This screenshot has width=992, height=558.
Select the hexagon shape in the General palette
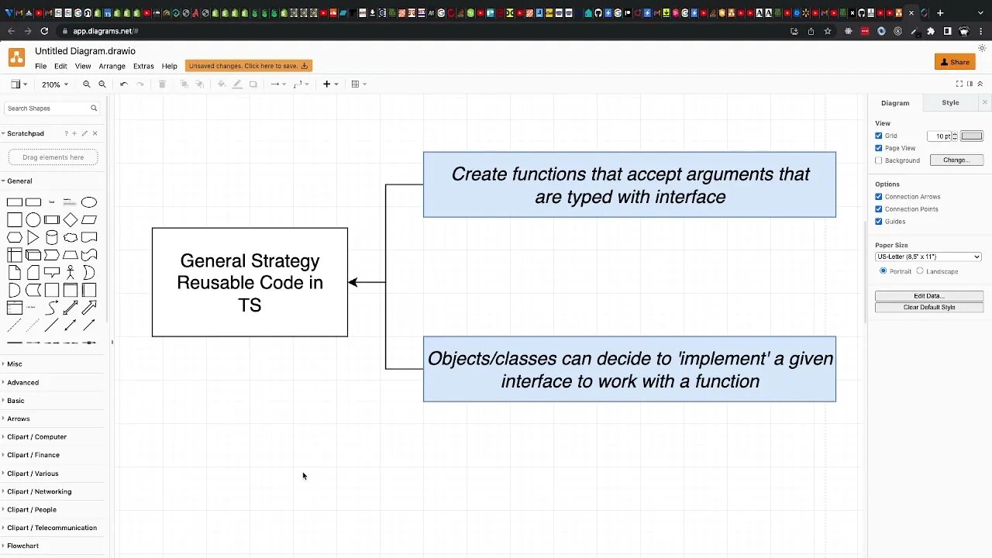(x=15, y=237)
